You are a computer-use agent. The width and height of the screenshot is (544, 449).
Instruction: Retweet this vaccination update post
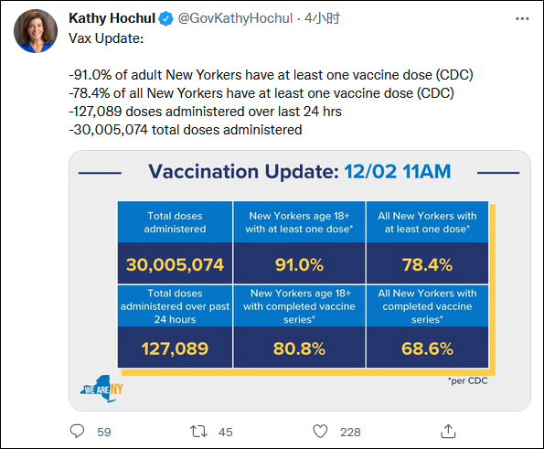[198, 432]
